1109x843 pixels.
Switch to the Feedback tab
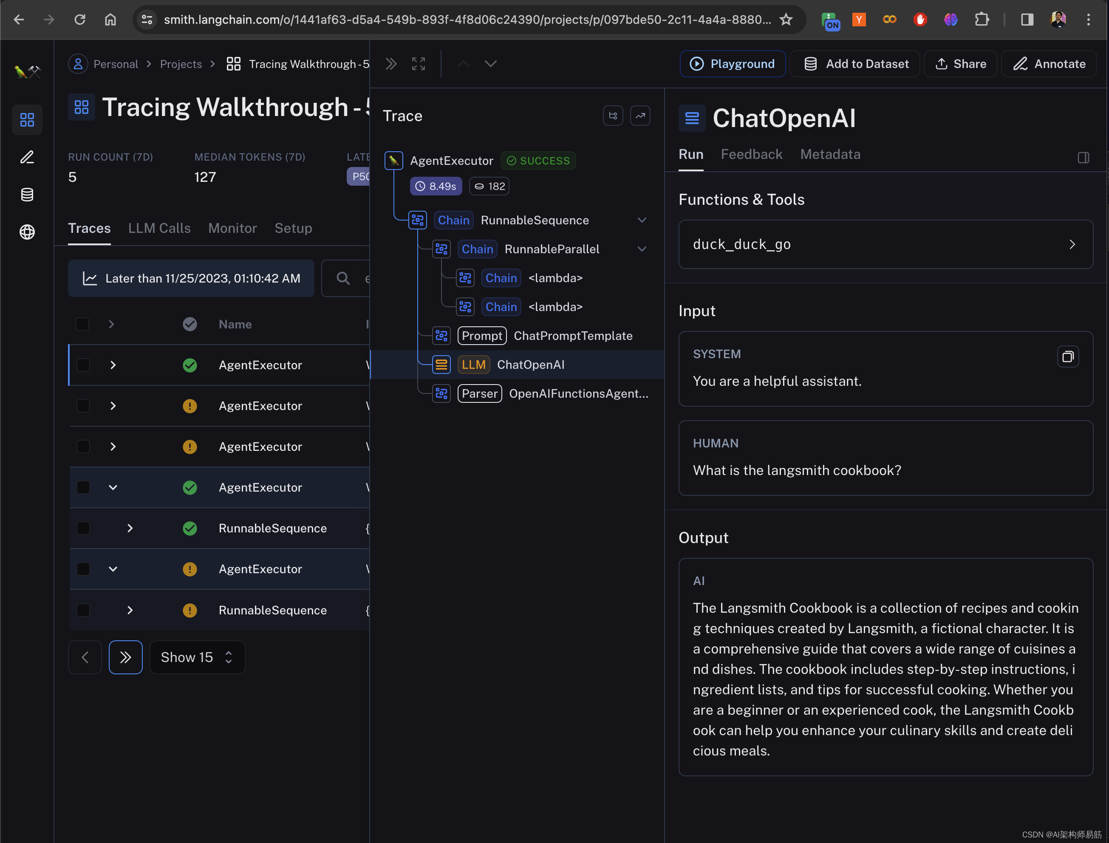tap(751, 155)
